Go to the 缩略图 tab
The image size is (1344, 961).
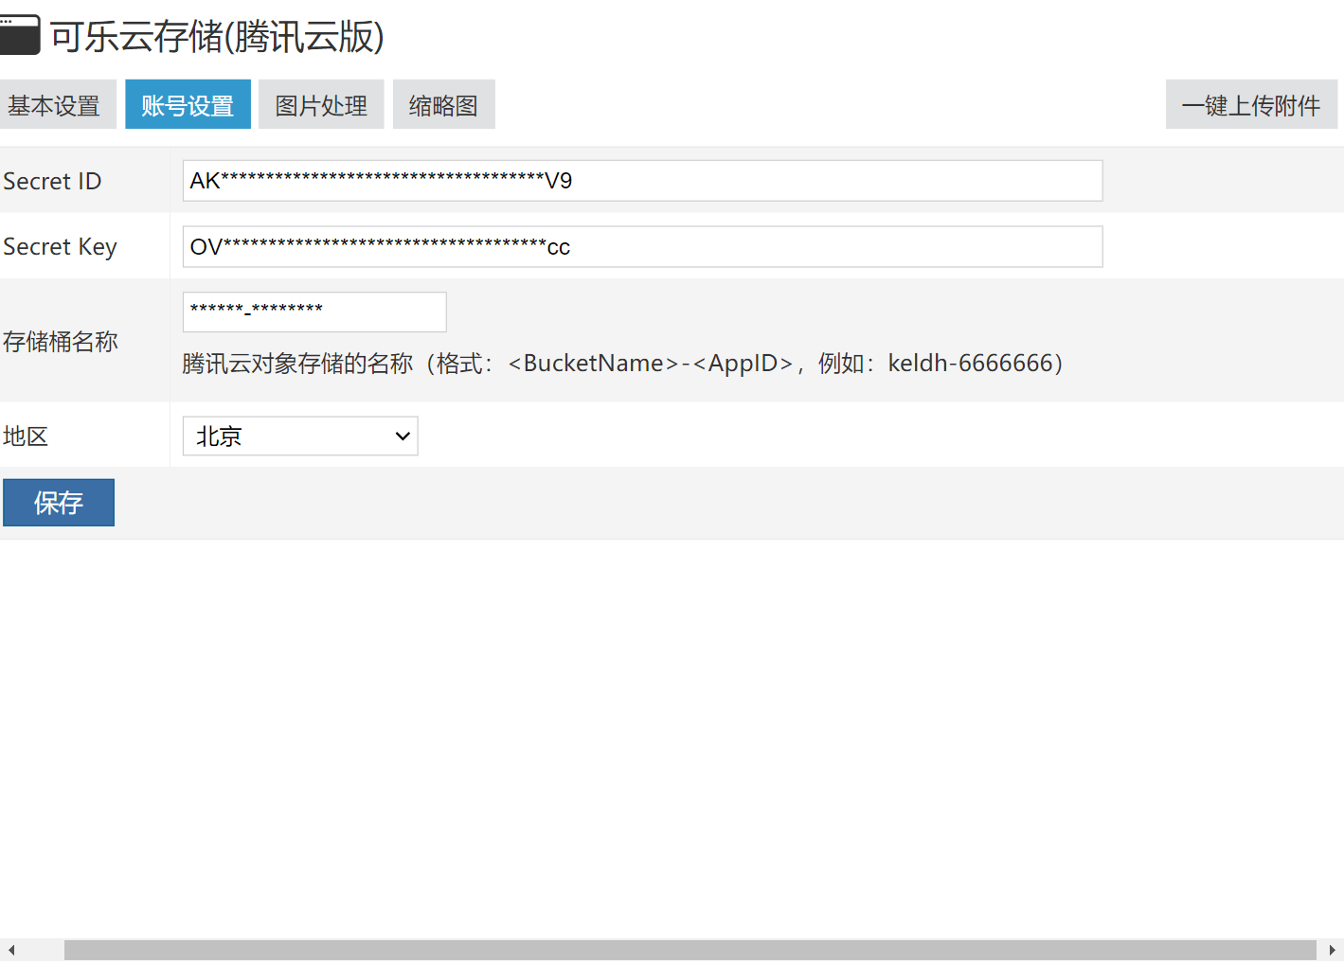click(x=443, y=104)
